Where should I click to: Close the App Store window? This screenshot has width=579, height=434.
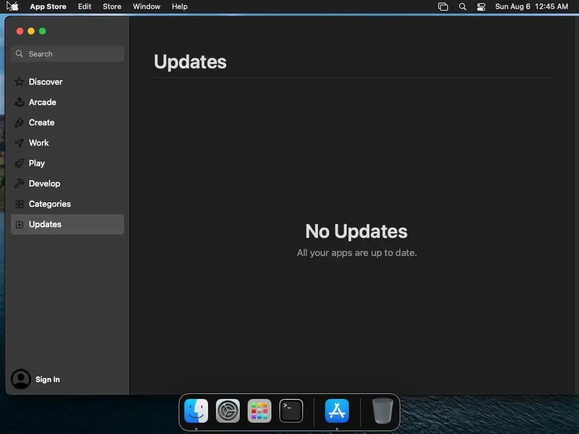(x=20, y=32)
